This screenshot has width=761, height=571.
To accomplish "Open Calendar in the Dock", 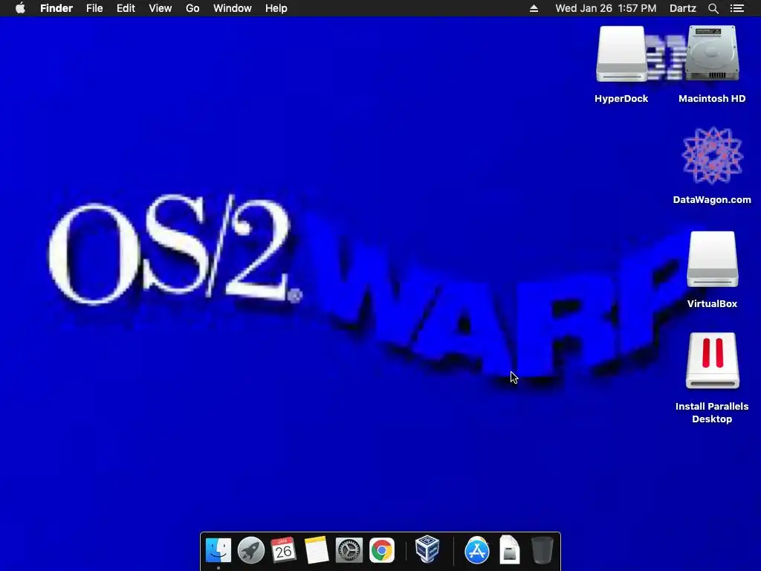I will pos(283,550).
